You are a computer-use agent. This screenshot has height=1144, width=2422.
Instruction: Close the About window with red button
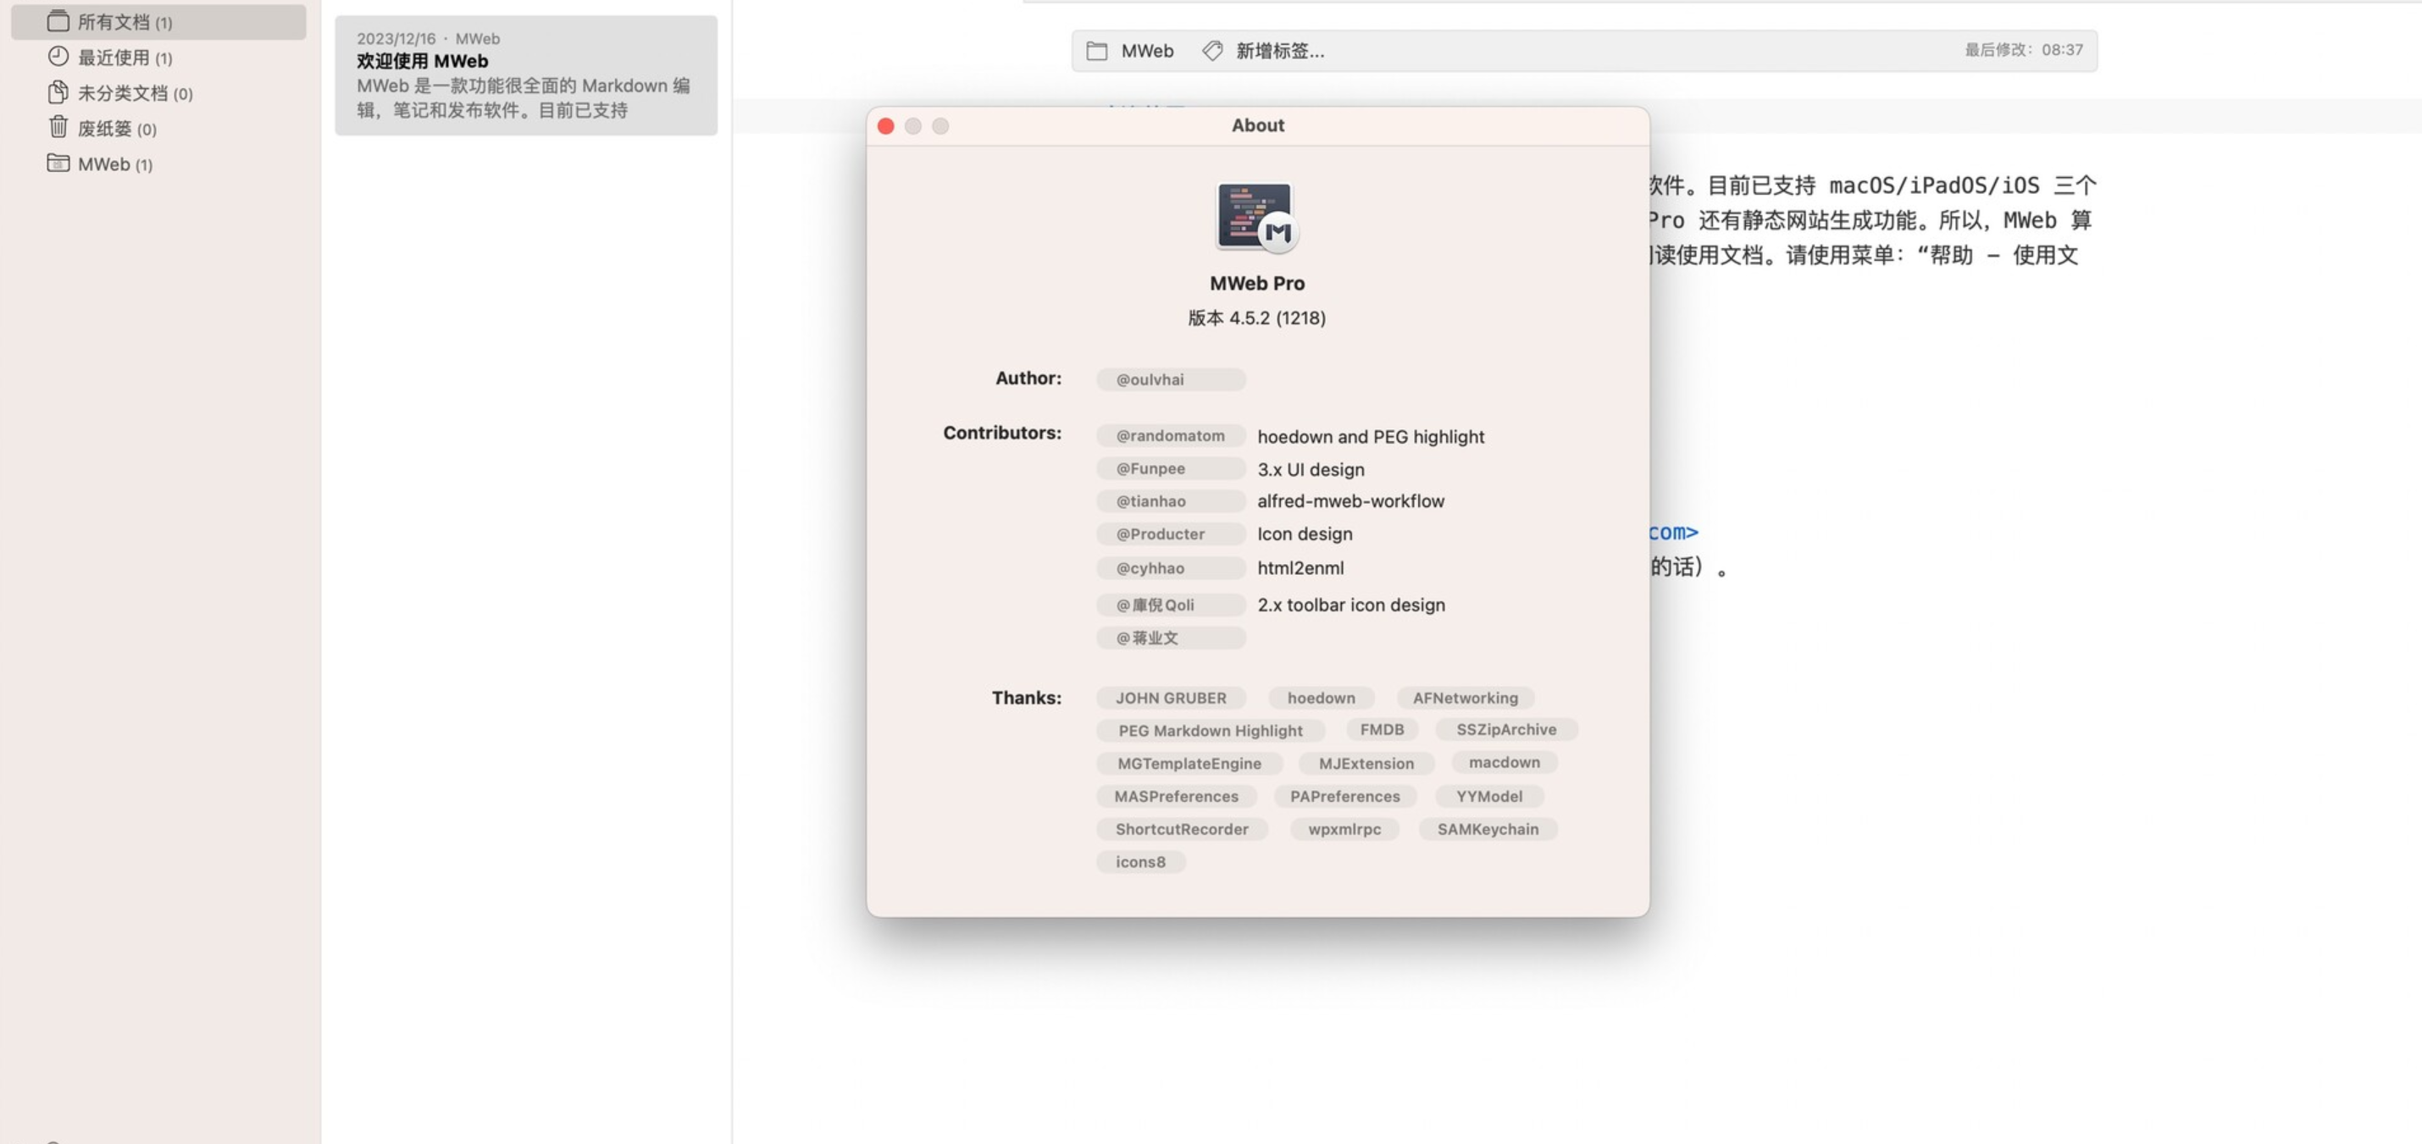(x=885, y=126)
